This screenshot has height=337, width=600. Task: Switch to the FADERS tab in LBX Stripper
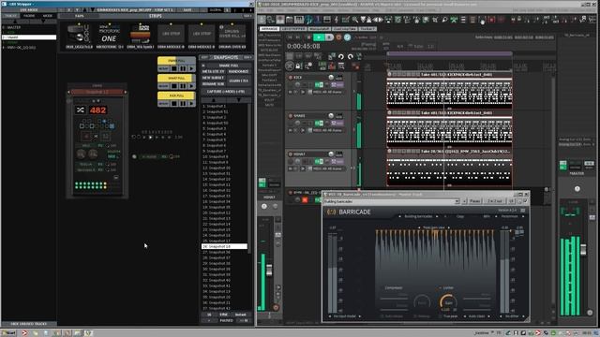pos(29,16)
